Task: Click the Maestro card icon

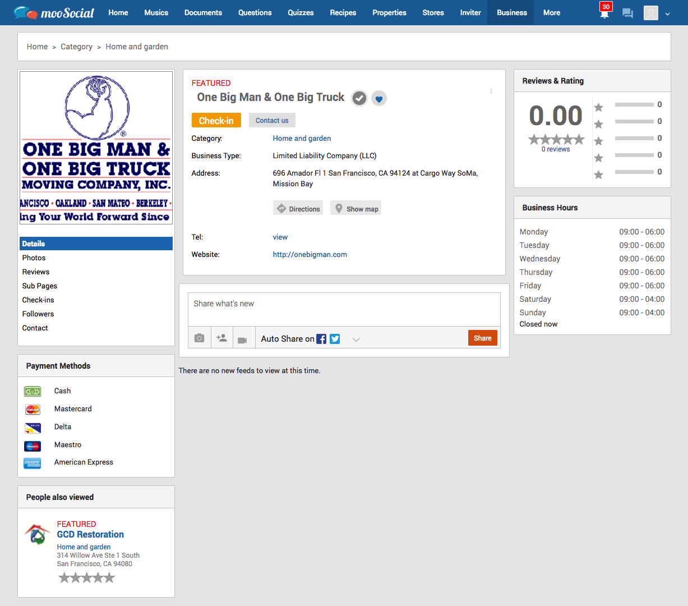Action: click(x=33, y=446)
